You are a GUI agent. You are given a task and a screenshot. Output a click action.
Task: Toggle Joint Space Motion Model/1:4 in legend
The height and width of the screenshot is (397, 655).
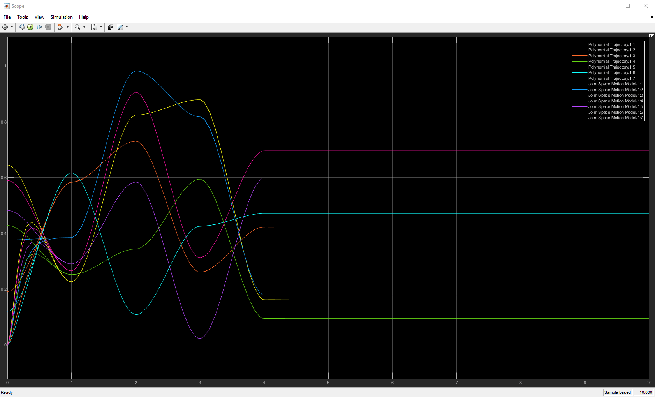615,101
